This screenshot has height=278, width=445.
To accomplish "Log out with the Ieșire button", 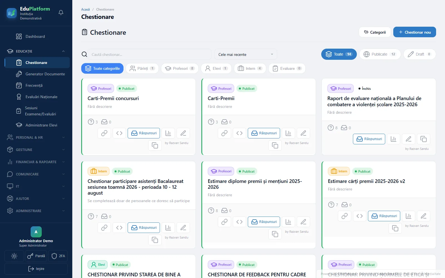I will (36, 269).
